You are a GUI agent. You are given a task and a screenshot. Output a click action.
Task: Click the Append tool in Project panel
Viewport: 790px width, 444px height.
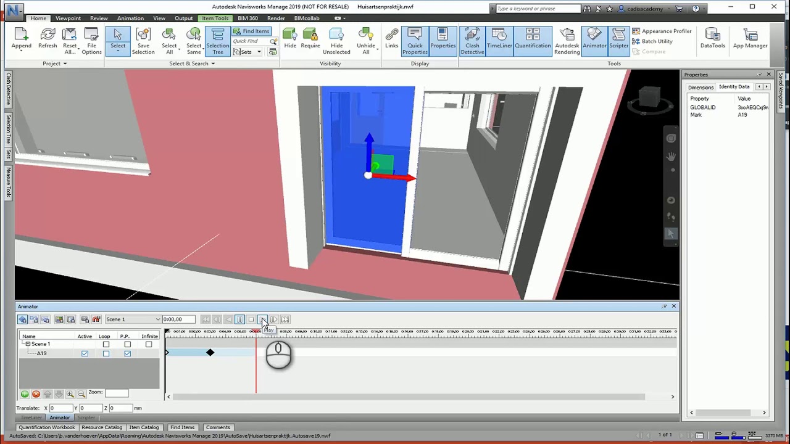(x=21, y=38)
